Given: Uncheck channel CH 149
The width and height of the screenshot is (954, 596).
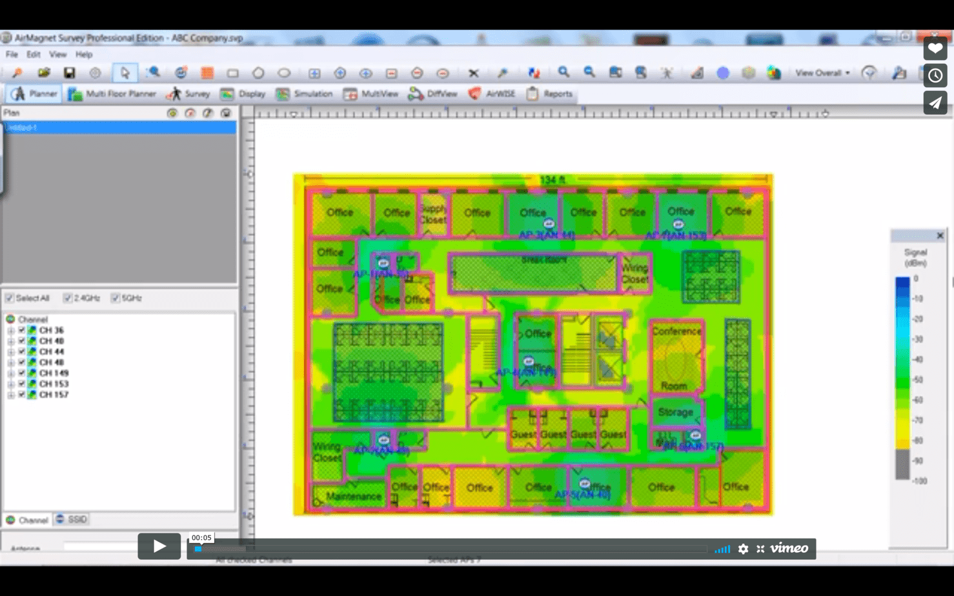Looking at the screenshot, I should (x=22, y=373).
